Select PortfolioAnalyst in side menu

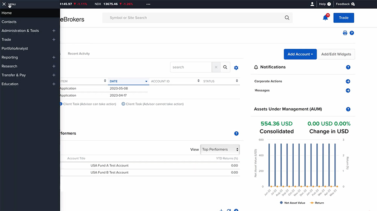(x=15, y=49)
